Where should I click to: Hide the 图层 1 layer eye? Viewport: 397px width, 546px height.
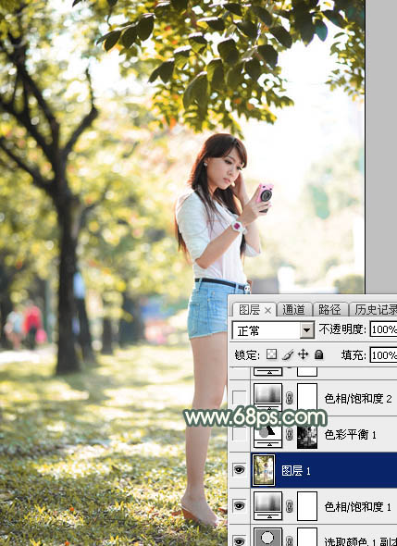tap(239, 470)
